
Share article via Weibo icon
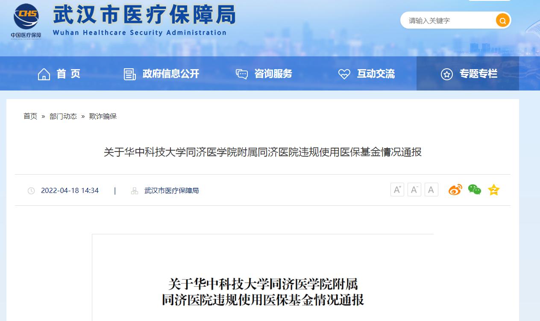(x=455, y=190)
